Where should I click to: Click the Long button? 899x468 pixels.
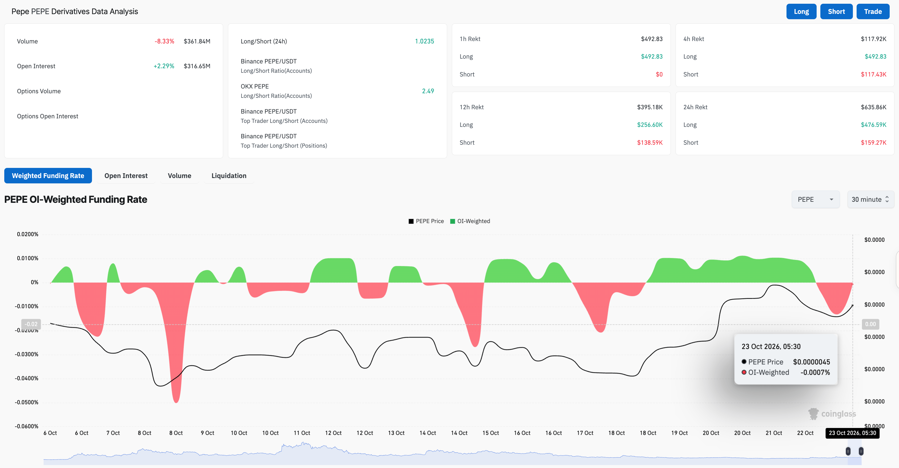[801, 11]
